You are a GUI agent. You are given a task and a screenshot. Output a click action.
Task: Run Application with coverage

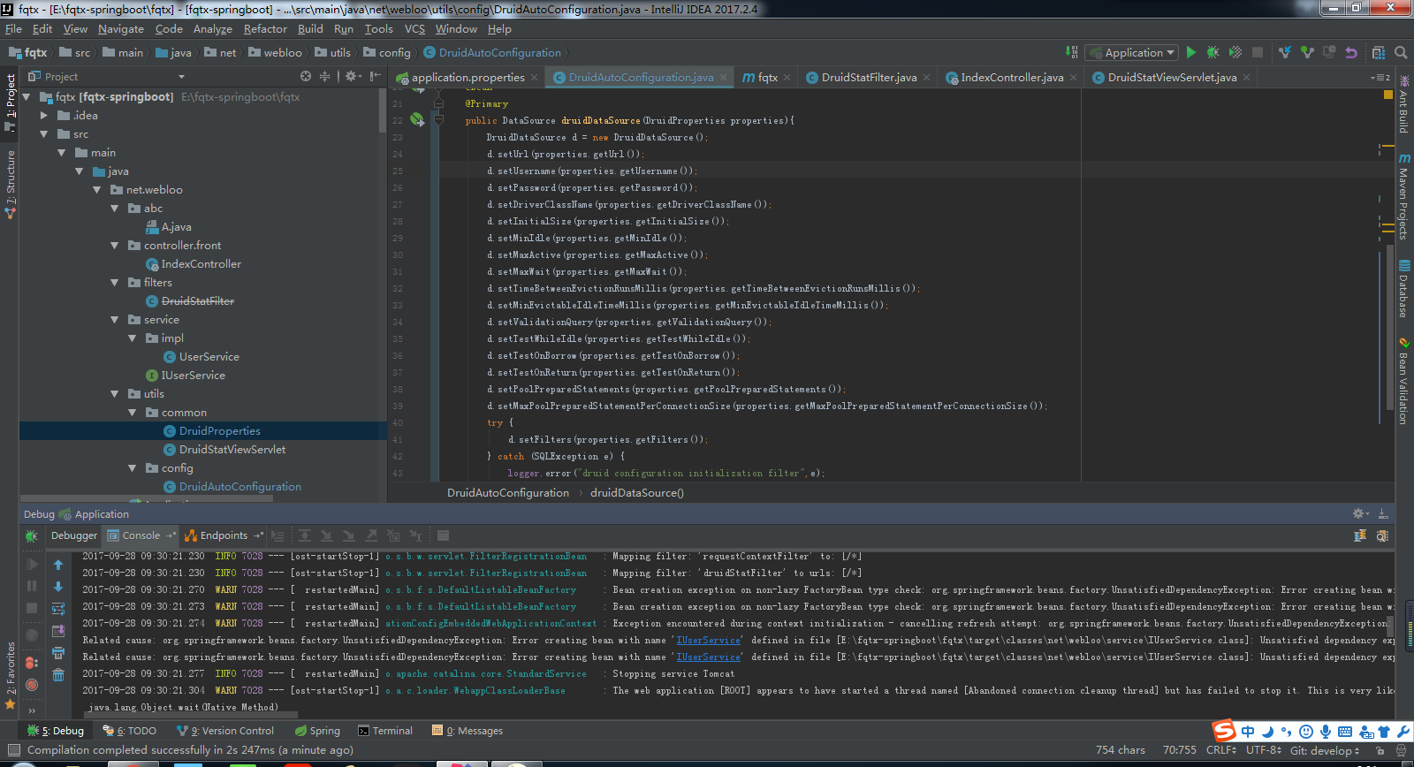pos(1235,53)
